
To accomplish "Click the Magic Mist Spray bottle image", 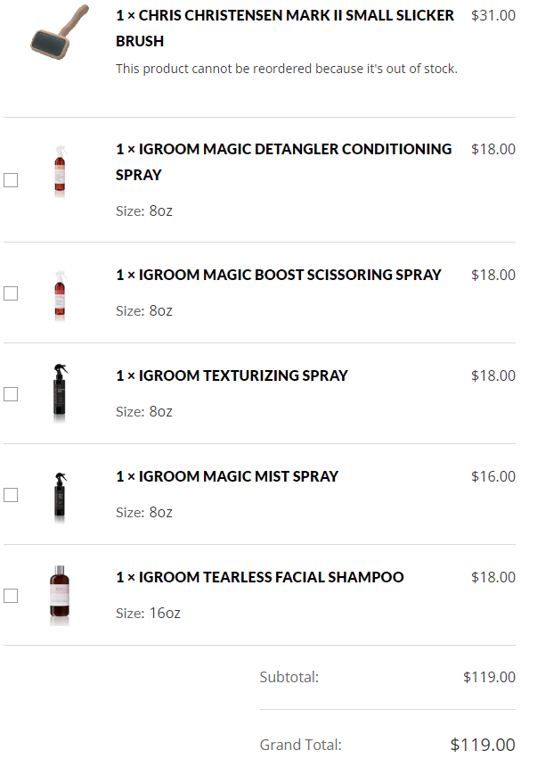I will 60,496.
